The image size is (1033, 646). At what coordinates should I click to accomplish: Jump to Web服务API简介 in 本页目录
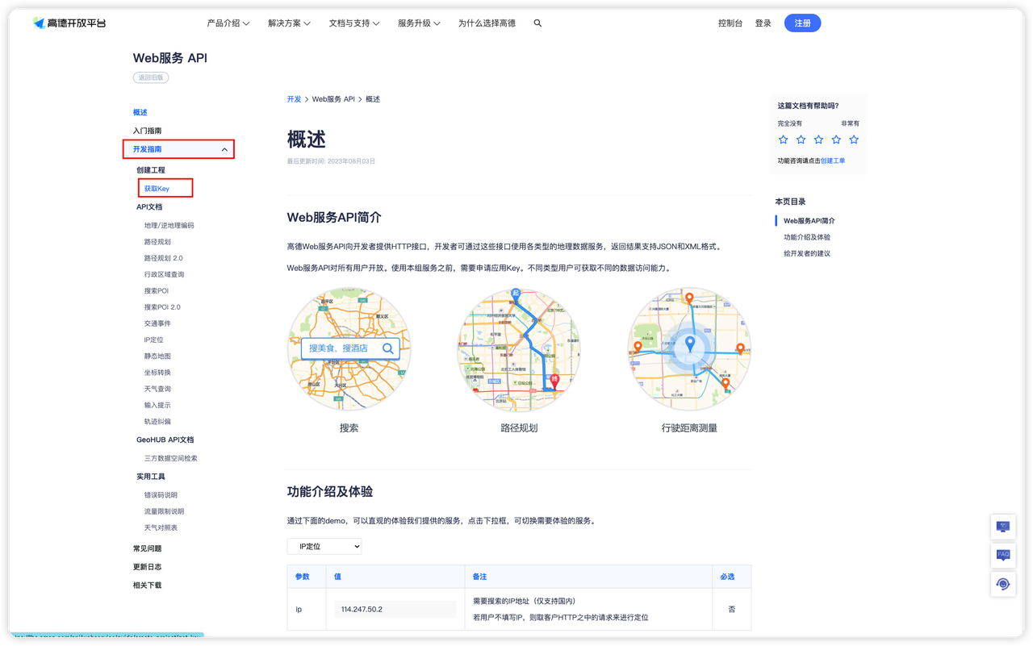coord(809,221)
